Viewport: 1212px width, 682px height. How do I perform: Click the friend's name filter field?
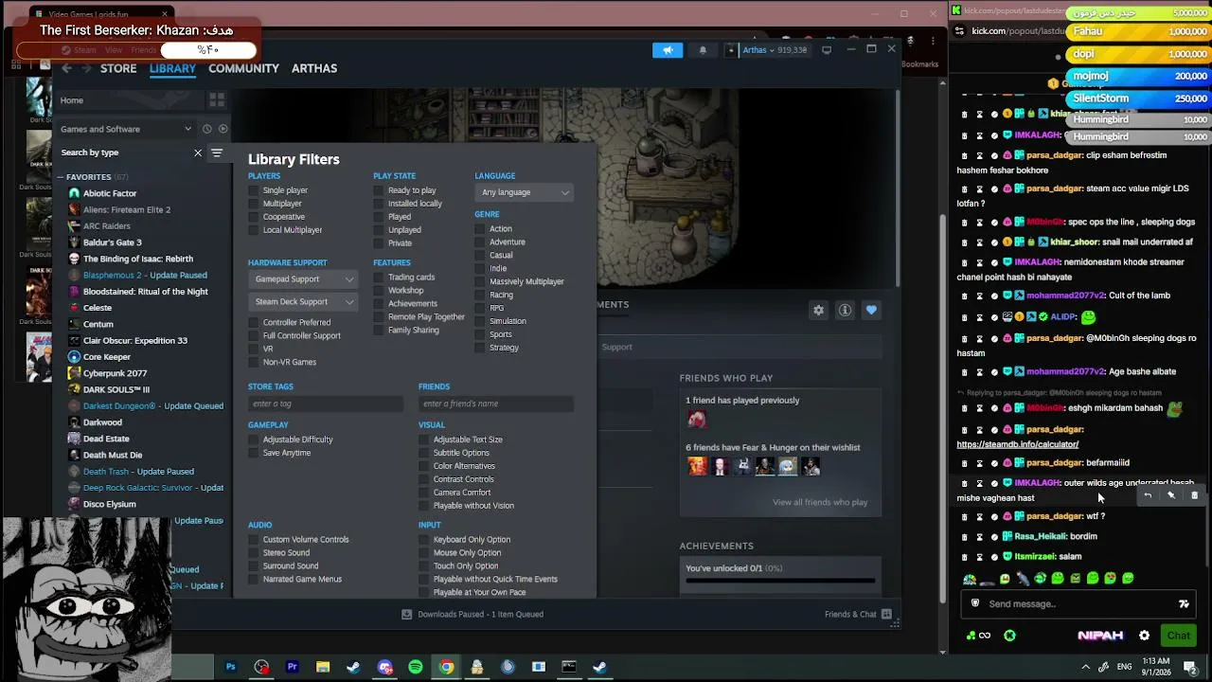(x=495, y=404)
